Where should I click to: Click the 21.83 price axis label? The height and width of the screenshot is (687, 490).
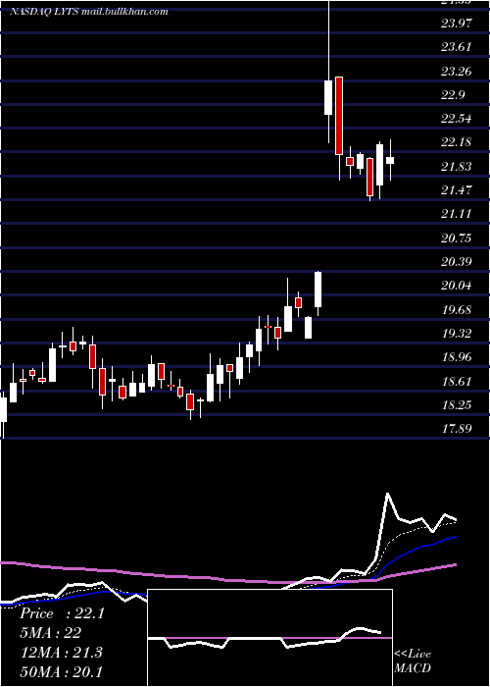457,166
